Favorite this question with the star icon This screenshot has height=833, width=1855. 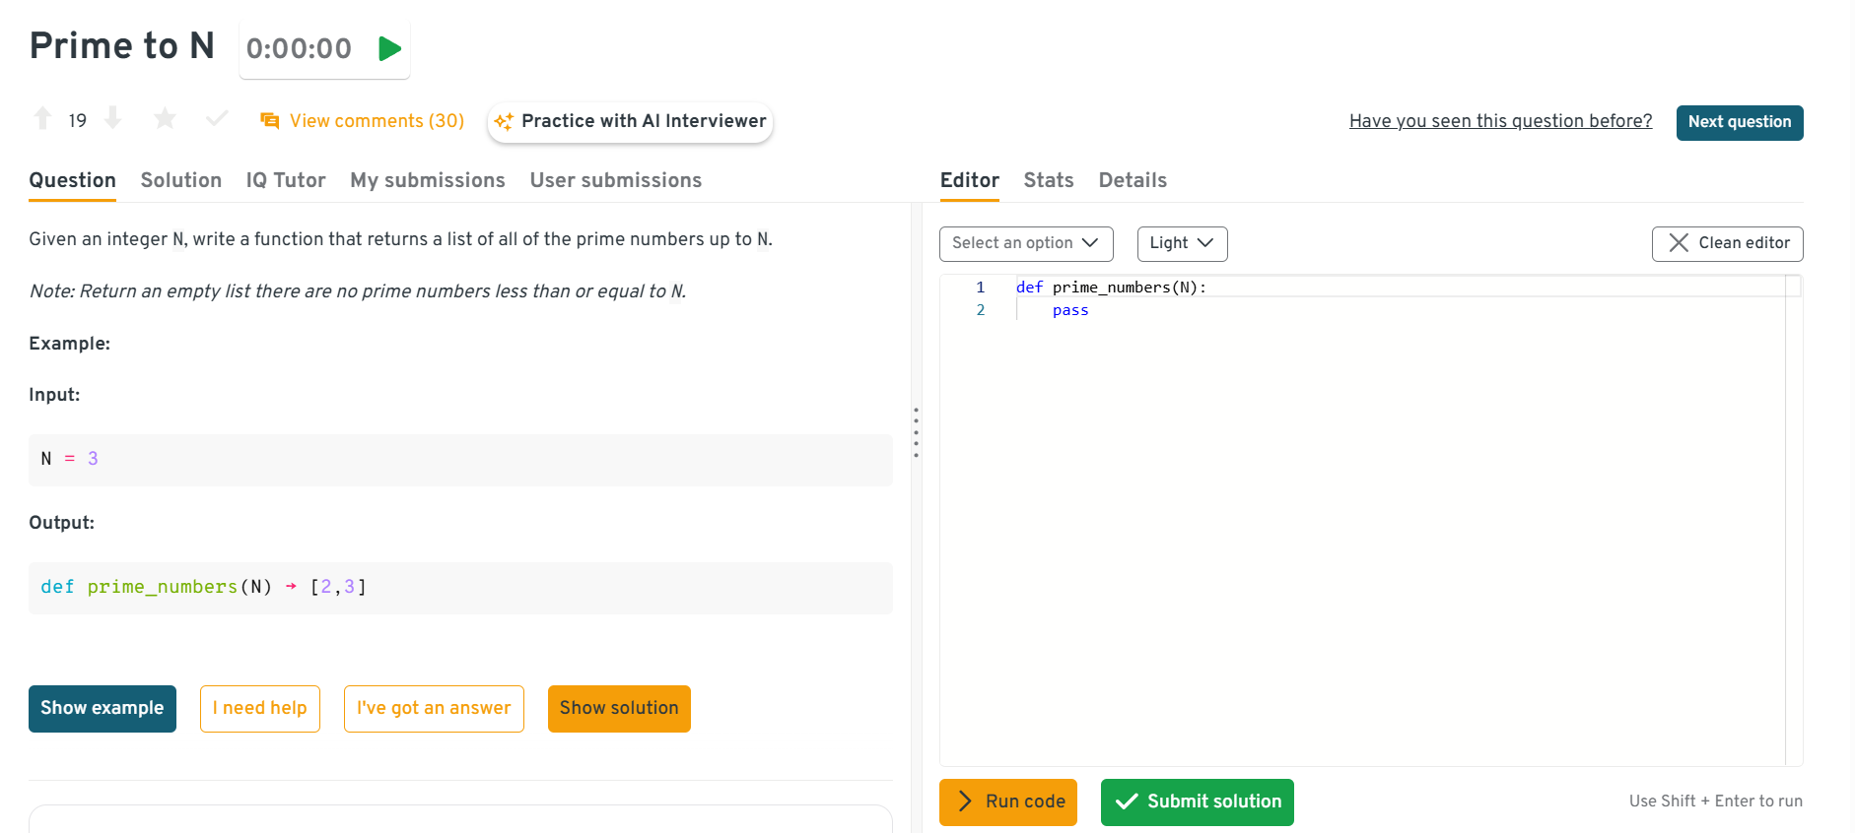[x=165, y=119]
